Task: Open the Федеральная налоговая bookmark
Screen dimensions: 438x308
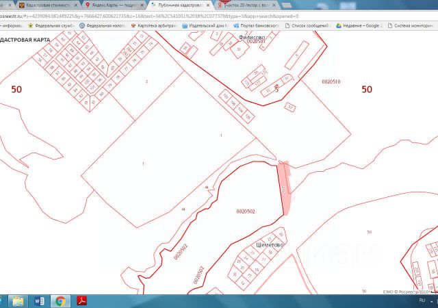Action: [x=102, y=26]
